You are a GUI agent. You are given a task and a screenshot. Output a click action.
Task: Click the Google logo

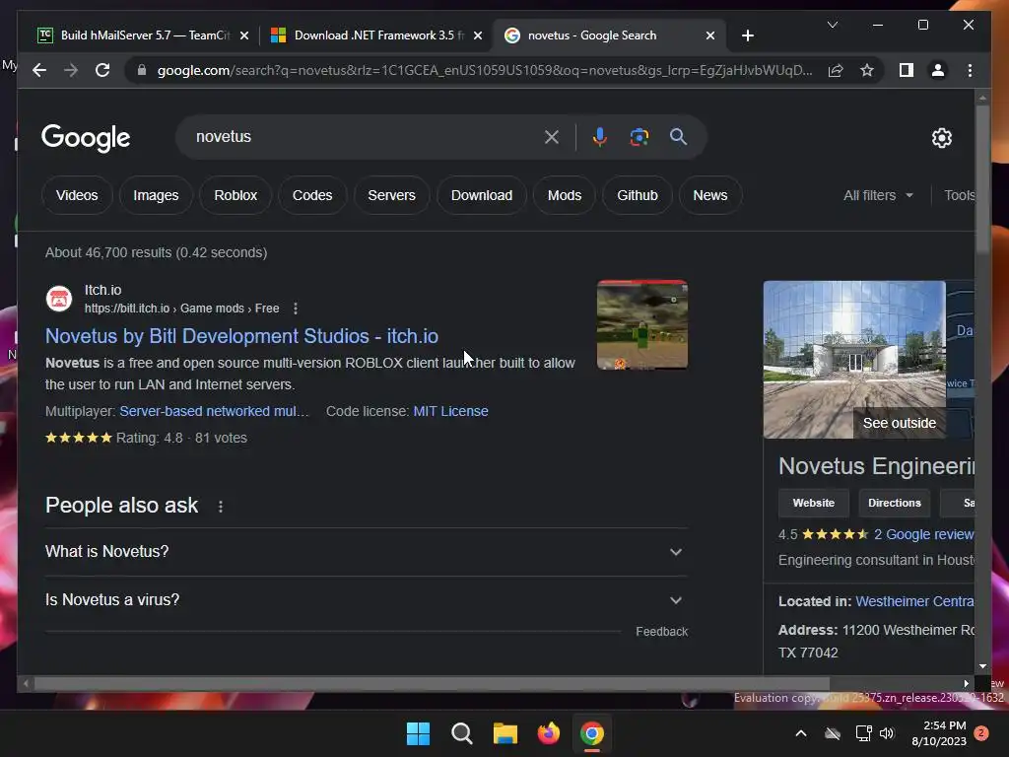point(86,138)
